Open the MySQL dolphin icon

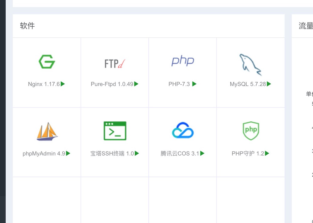[x=250, y=65]
